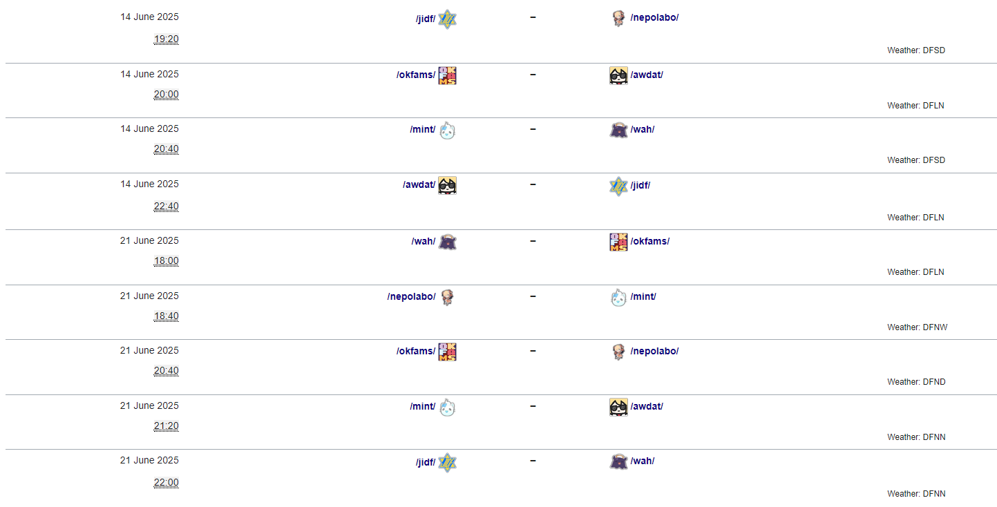Open the /mint/ team link in the 21:20 match
This screenshot has height=507, width=997.
[x=422, y=406]
